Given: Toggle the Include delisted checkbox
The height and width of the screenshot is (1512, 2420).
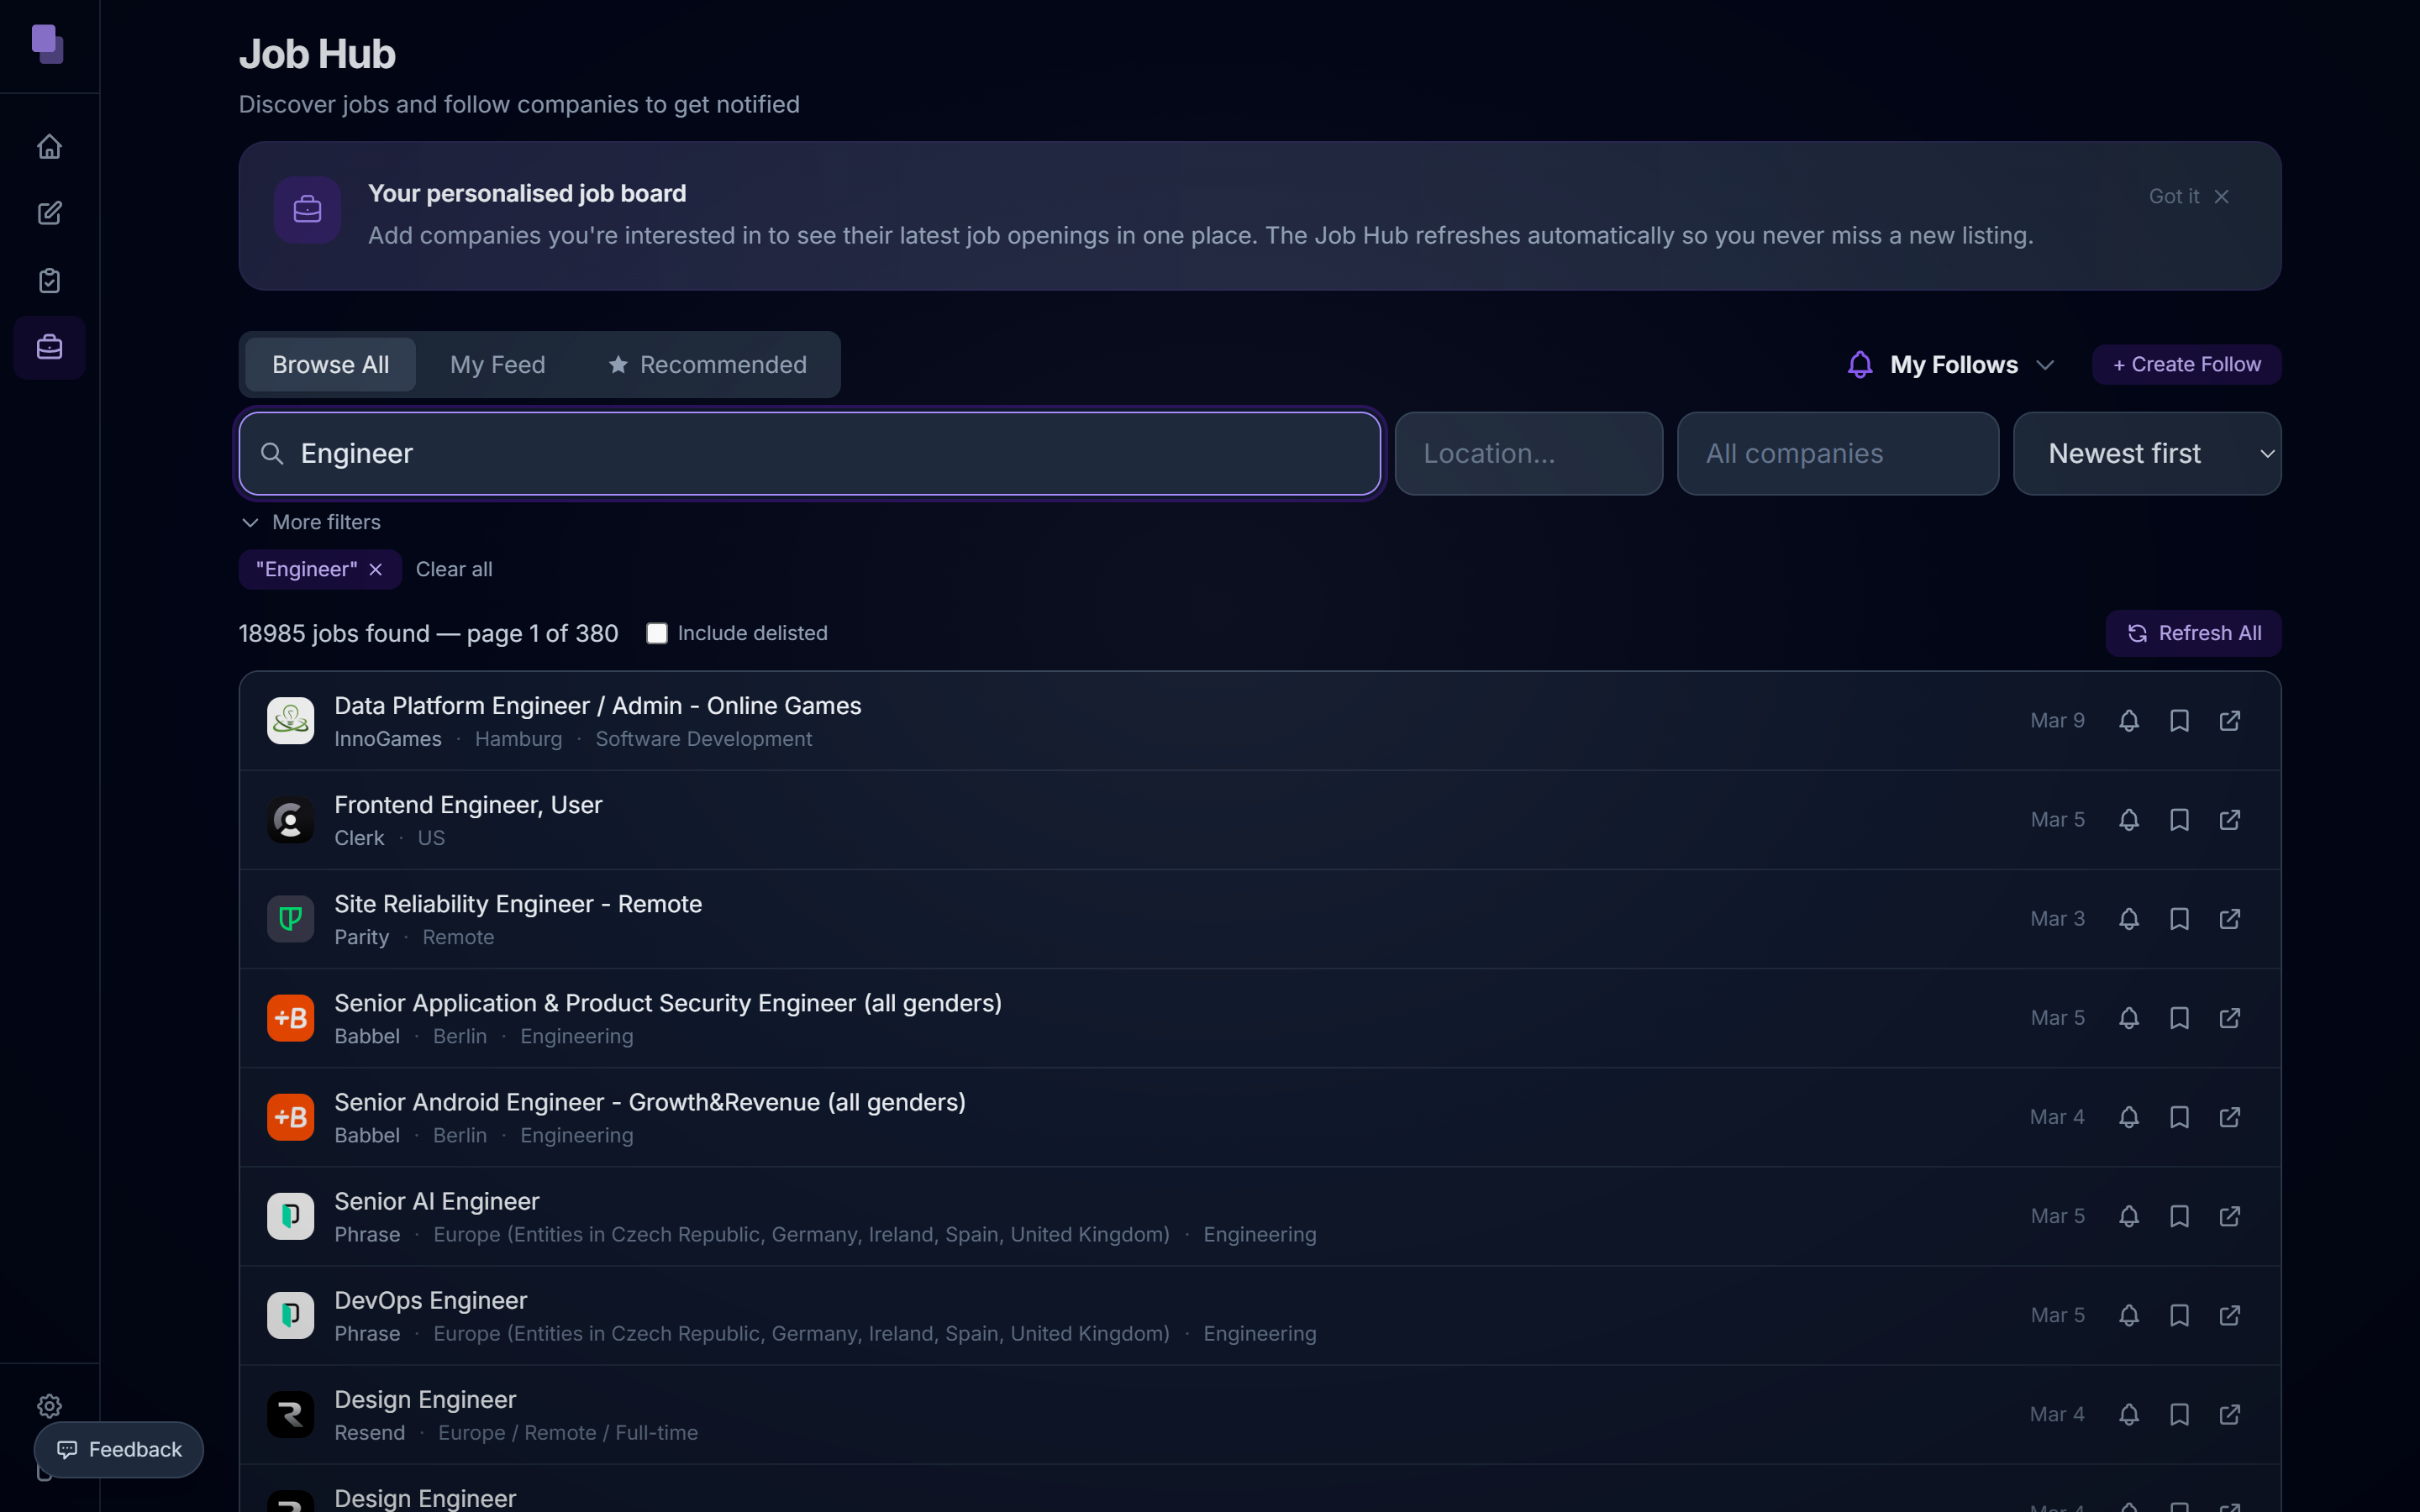Looking at the screenshot, I should 657,633.
